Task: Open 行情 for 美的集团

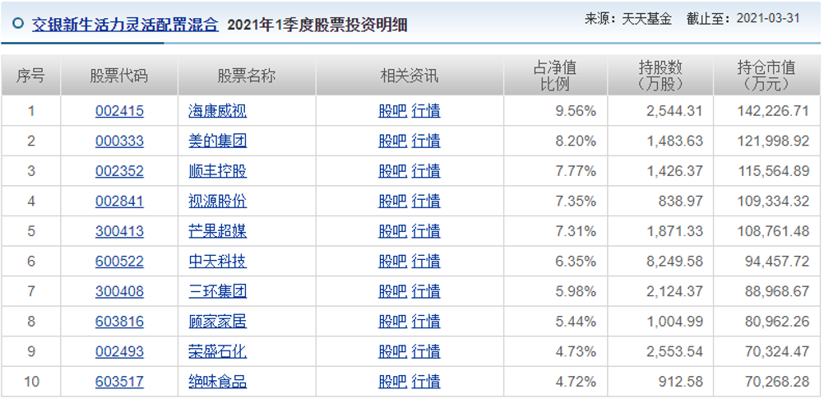Action: point(426,142)
